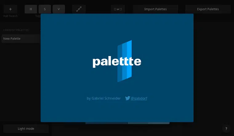Switch to Light mode
Screen dimensions: 234x136
point(26,129)
